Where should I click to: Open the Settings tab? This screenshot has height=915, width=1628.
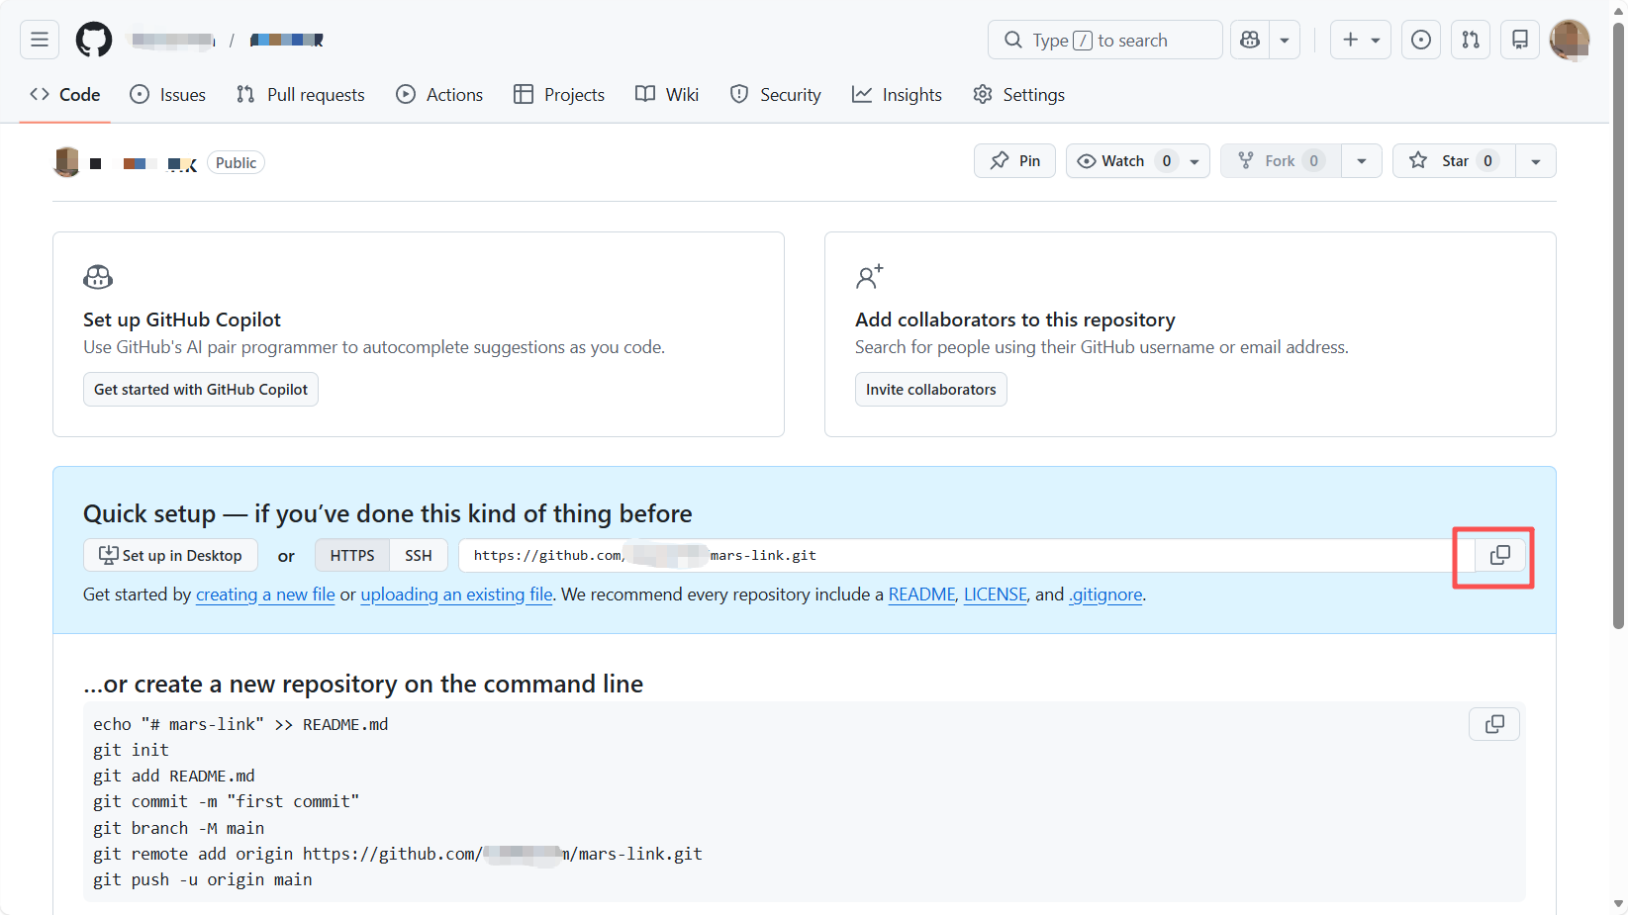[x=1019, y=95]
